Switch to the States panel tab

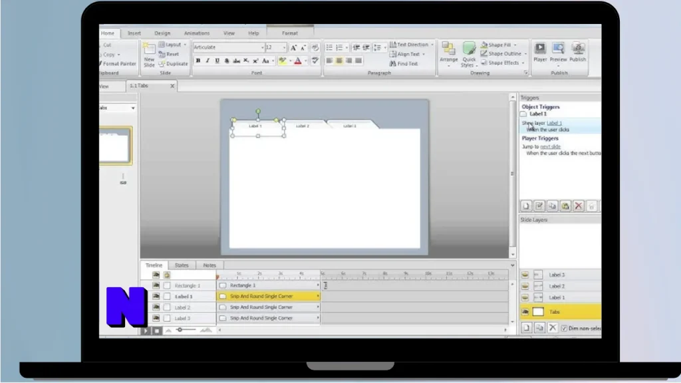pyautogui.click(x=182, y=265)
